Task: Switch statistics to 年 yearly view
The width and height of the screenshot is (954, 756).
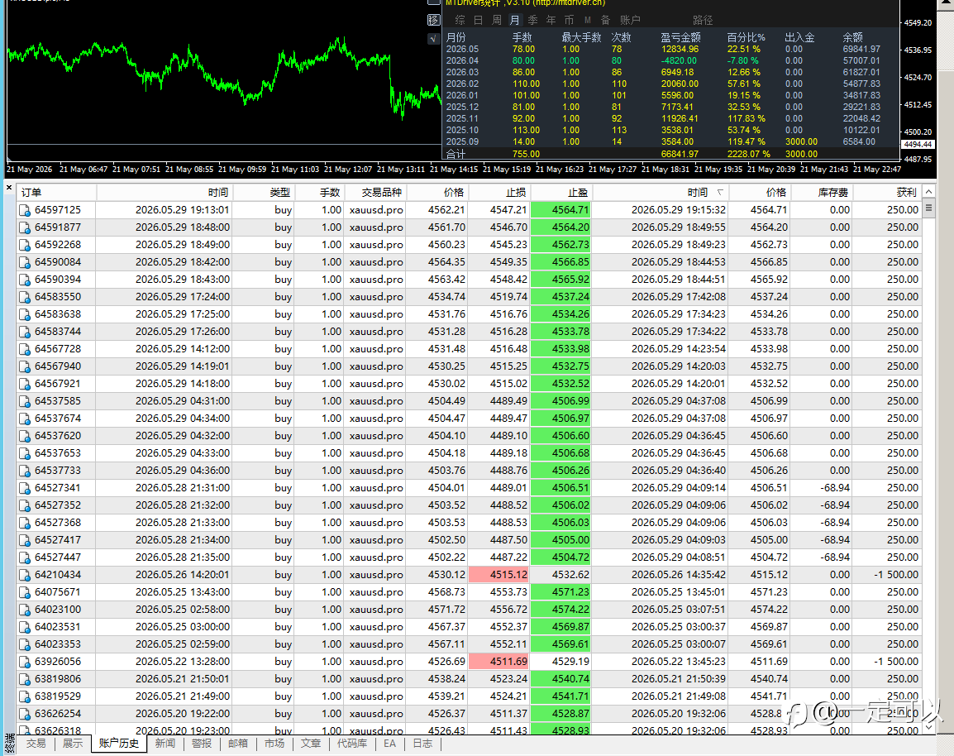Action: click(x=551, y=20)
